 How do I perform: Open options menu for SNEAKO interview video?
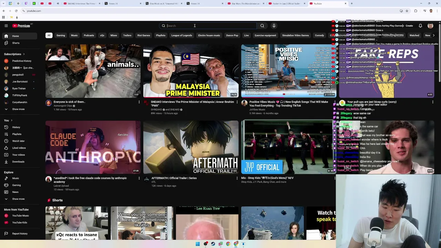237,102
